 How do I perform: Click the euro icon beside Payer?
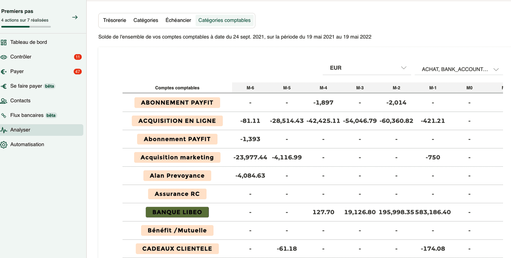tap(4, 72)
